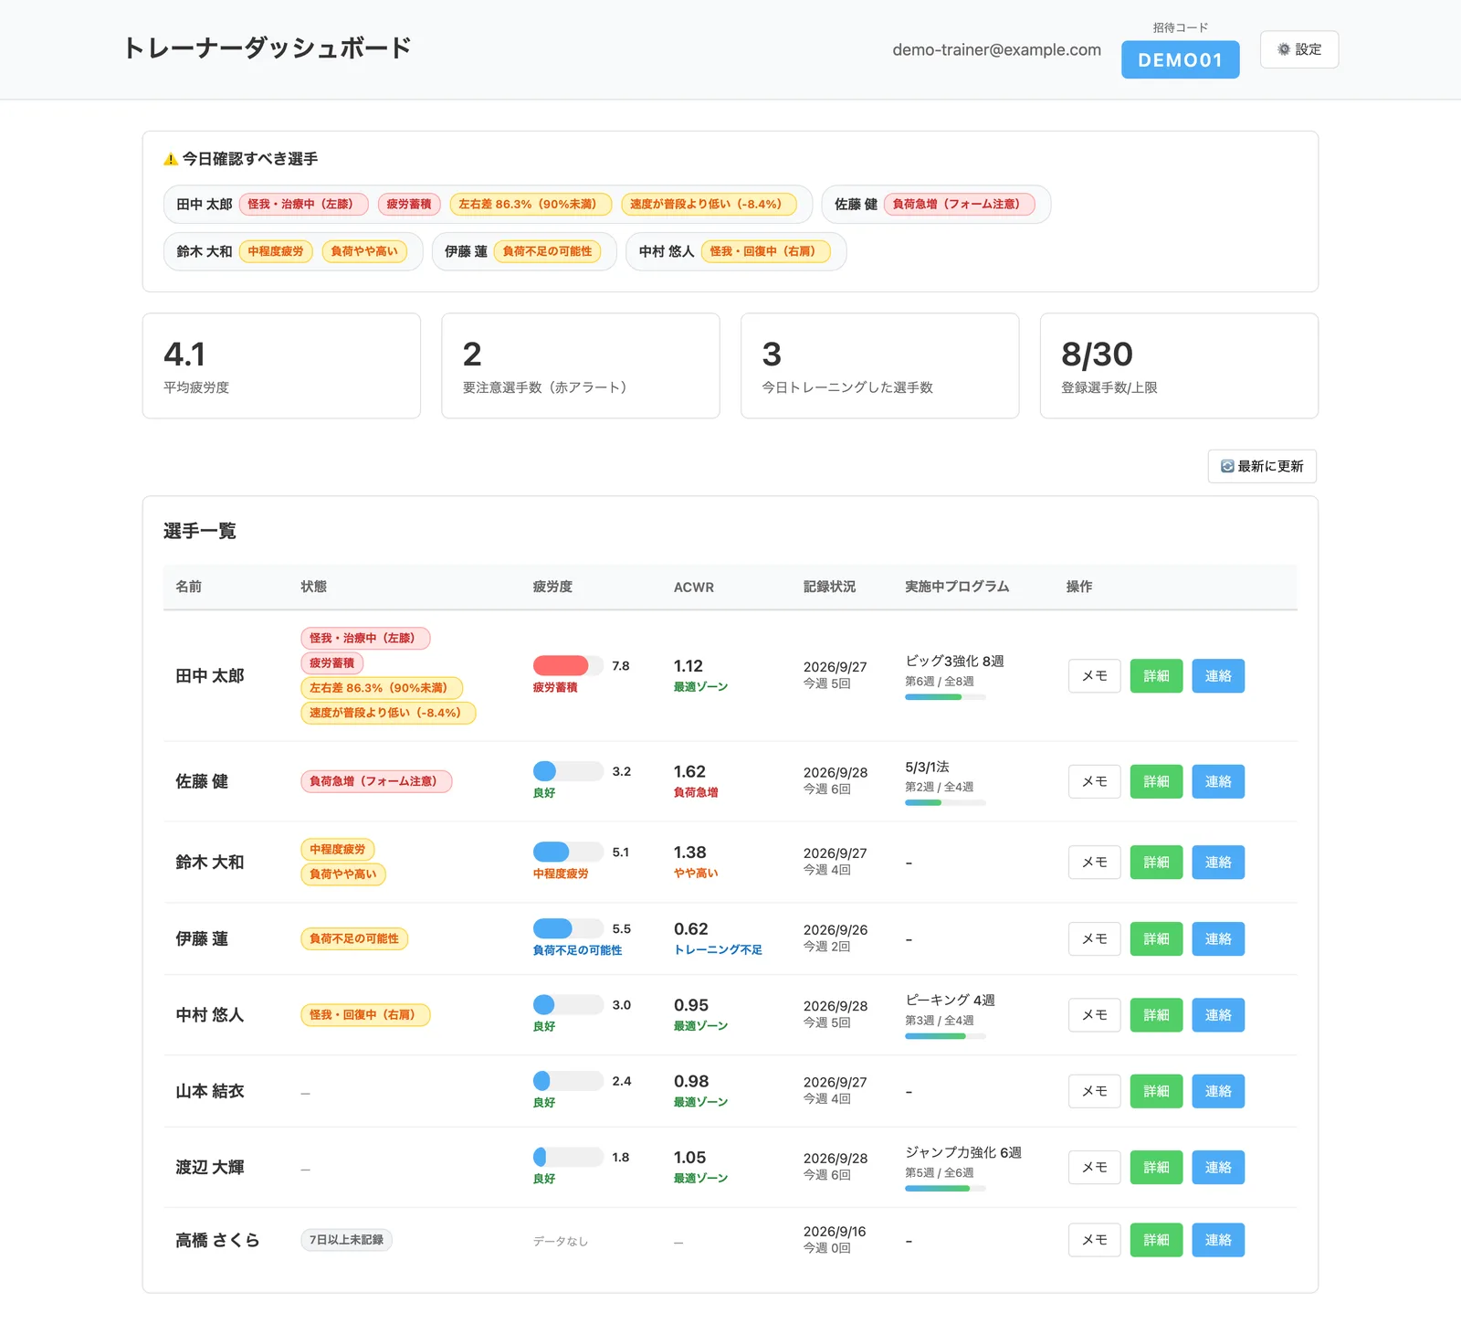Open settings via the gear 設定 button
1461x1324 pixels.
[x=1299, y=49]
